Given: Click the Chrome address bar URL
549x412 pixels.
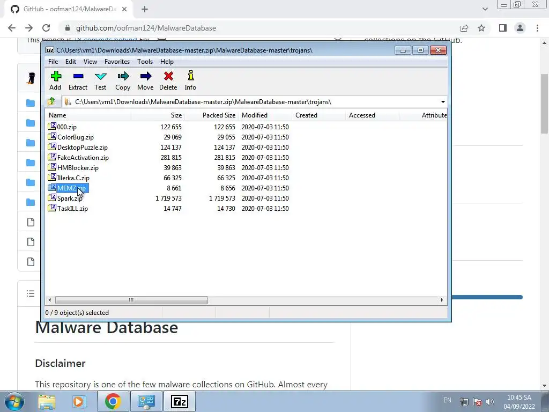Looking at the screenshot, I should click(x=146, y=28).
